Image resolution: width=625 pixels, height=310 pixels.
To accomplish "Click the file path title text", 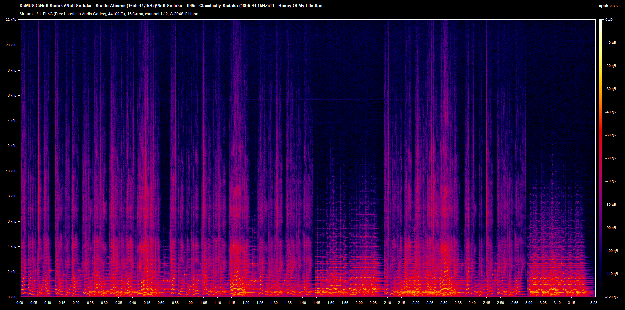I will (x=171, y=6).
